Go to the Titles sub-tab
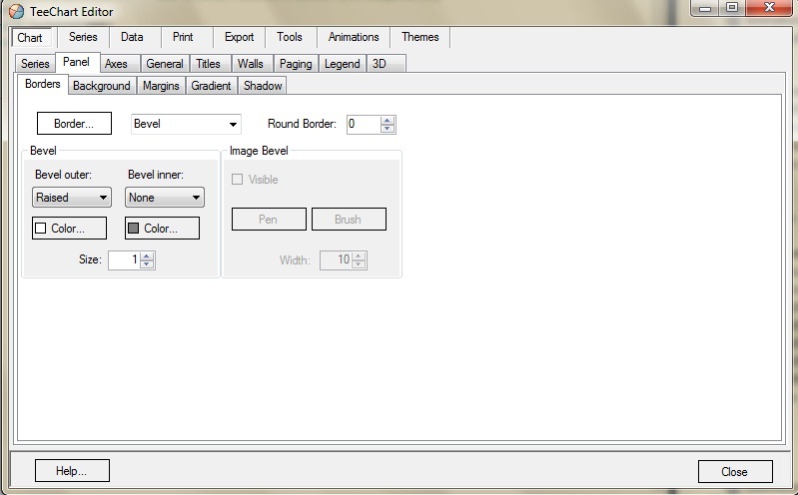 point(208,64)
